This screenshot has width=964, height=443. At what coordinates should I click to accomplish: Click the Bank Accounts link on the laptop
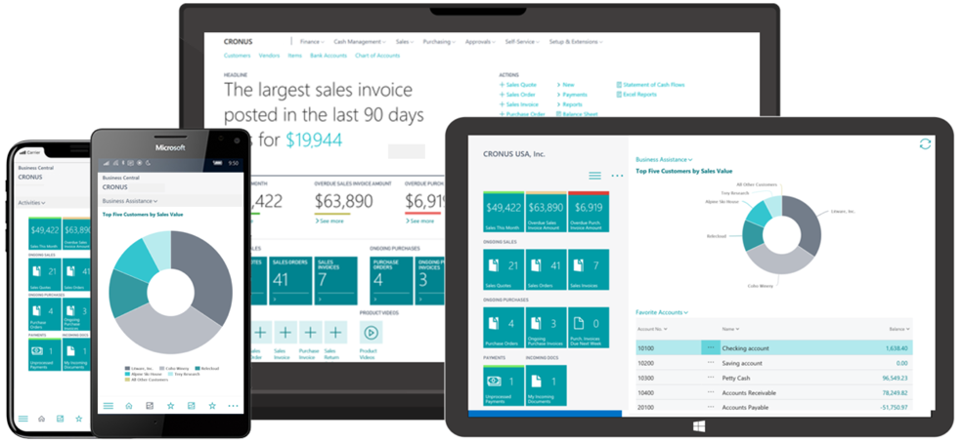(x=329, y=56)
